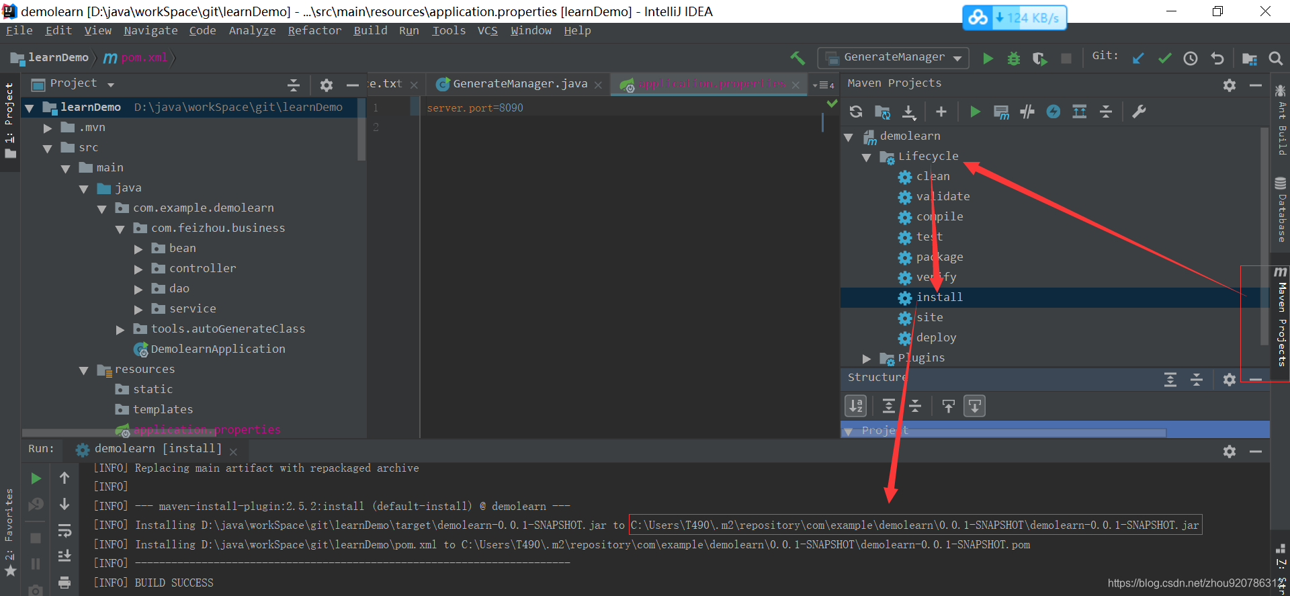Download Maven sources and documentation icon
1290x596 pixels.
[908, 112]
